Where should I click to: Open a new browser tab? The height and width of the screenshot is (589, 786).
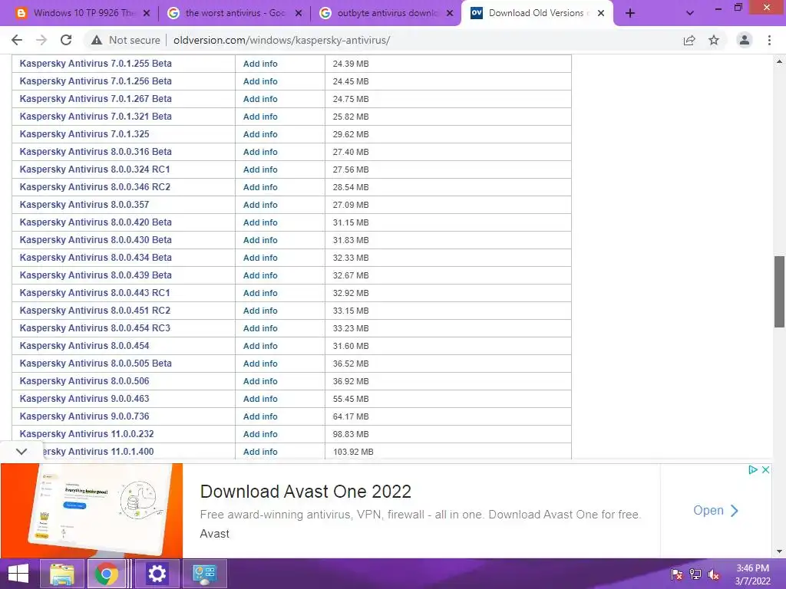click(630, 13)
